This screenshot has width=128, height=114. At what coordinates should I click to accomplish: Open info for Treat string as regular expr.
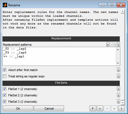click(x=118, y=76)
